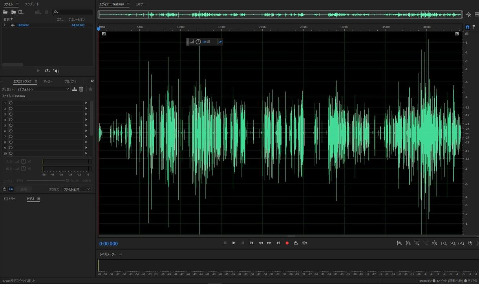Switch to the マーカー tab
The height and width of the screenshot is (284, 479).
48,81
